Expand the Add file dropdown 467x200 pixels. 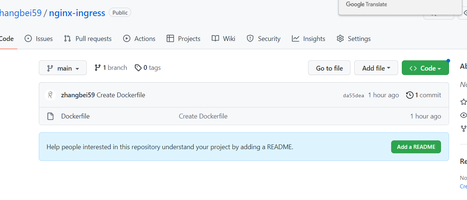(376, 68)
